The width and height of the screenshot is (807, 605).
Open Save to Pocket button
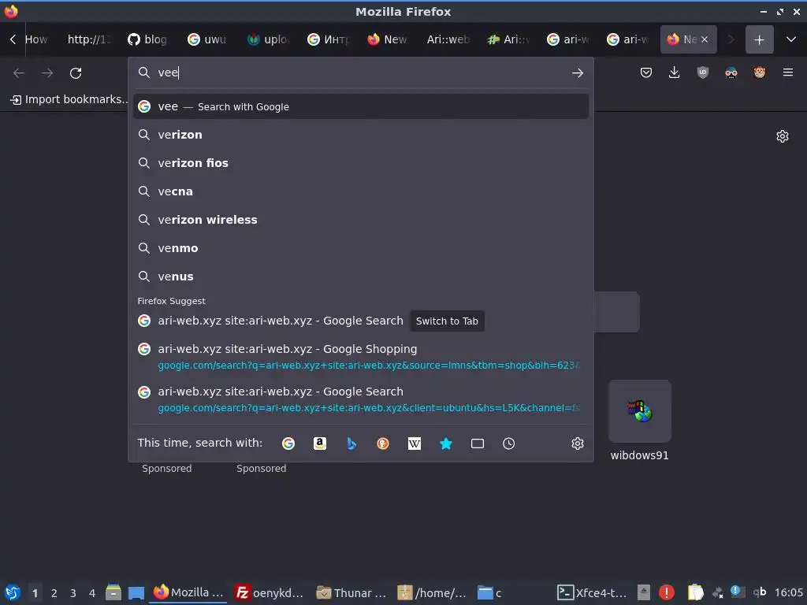tap(646, 72)
